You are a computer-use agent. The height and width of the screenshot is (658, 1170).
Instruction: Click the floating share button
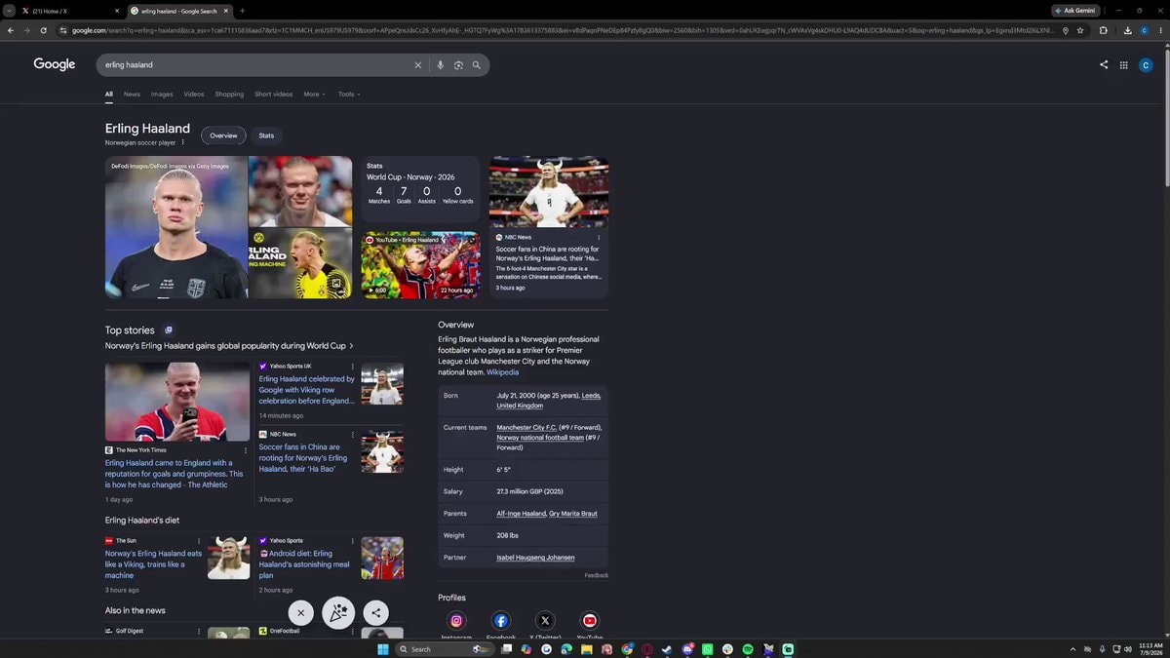tap(375, 612)
